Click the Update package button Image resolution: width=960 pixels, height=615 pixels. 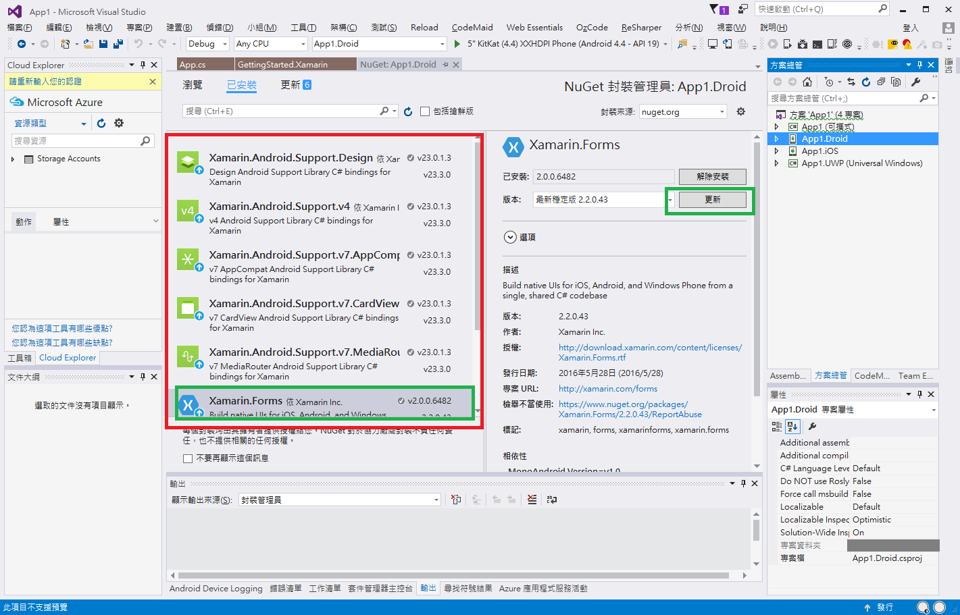point(713,200)
